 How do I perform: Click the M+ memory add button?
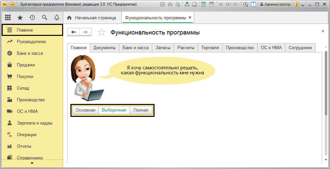point(229,4)
